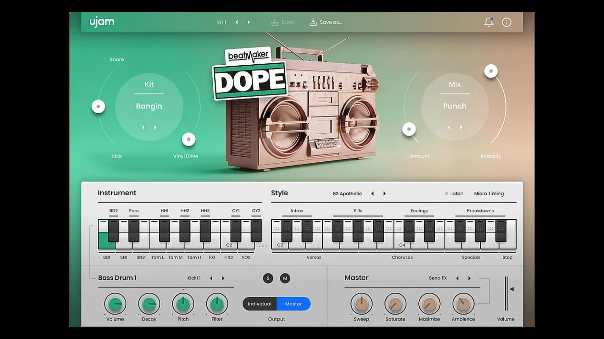Viewport: 604px width, 339px height.
Task: Switch output to Master
Action: 293,304
